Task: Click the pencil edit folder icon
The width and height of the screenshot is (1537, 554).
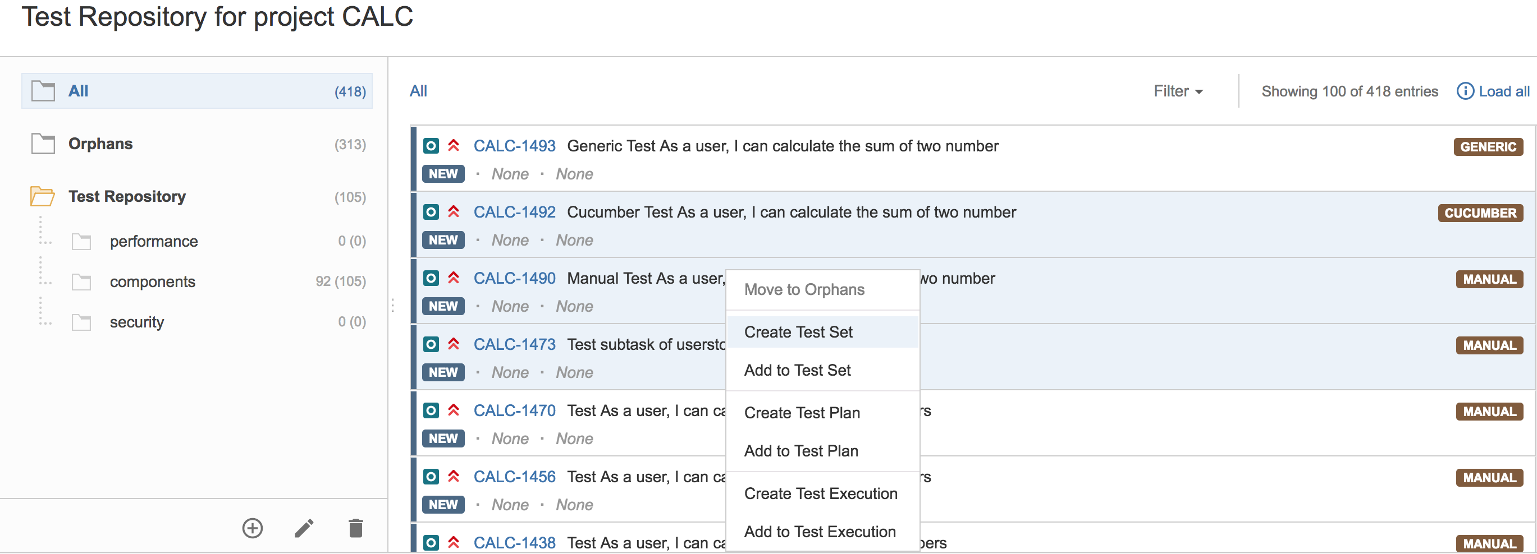Action: (x=304, y=528)
